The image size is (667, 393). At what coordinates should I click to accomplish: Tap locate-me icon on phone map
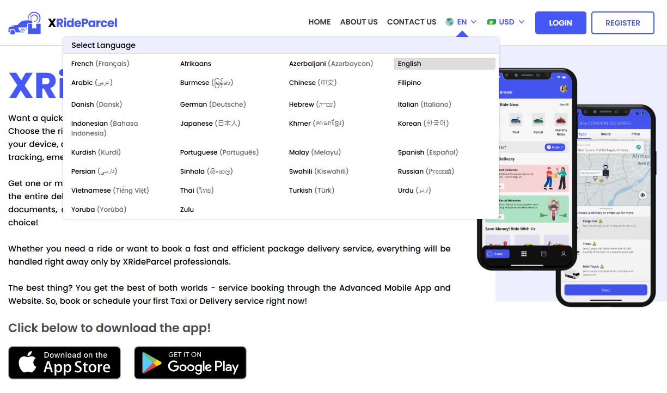coord(642,195)
